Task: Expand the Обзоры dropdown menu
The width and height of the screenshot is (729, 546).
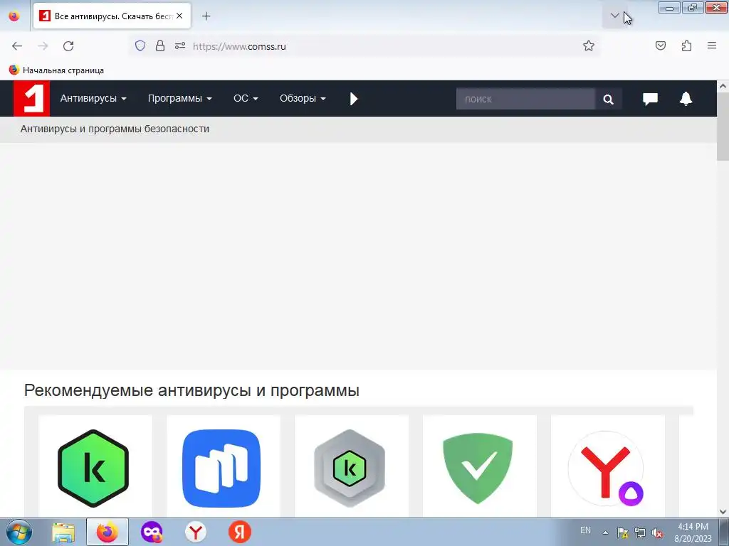Action: pos(302,98)
